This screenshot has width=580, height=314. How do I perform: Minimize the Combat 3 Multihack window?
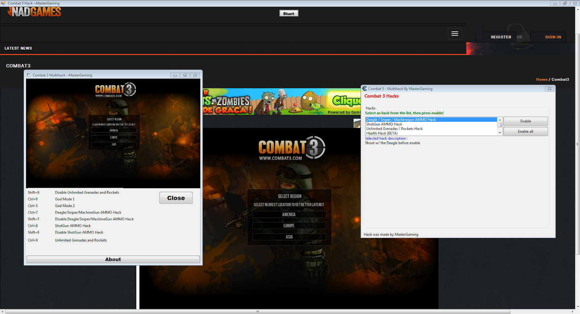coord(175,75)
